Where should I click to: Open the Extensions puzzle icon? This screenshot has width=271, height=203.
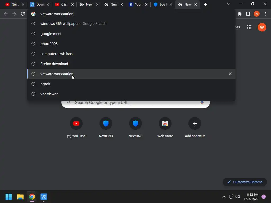[240, 14]
